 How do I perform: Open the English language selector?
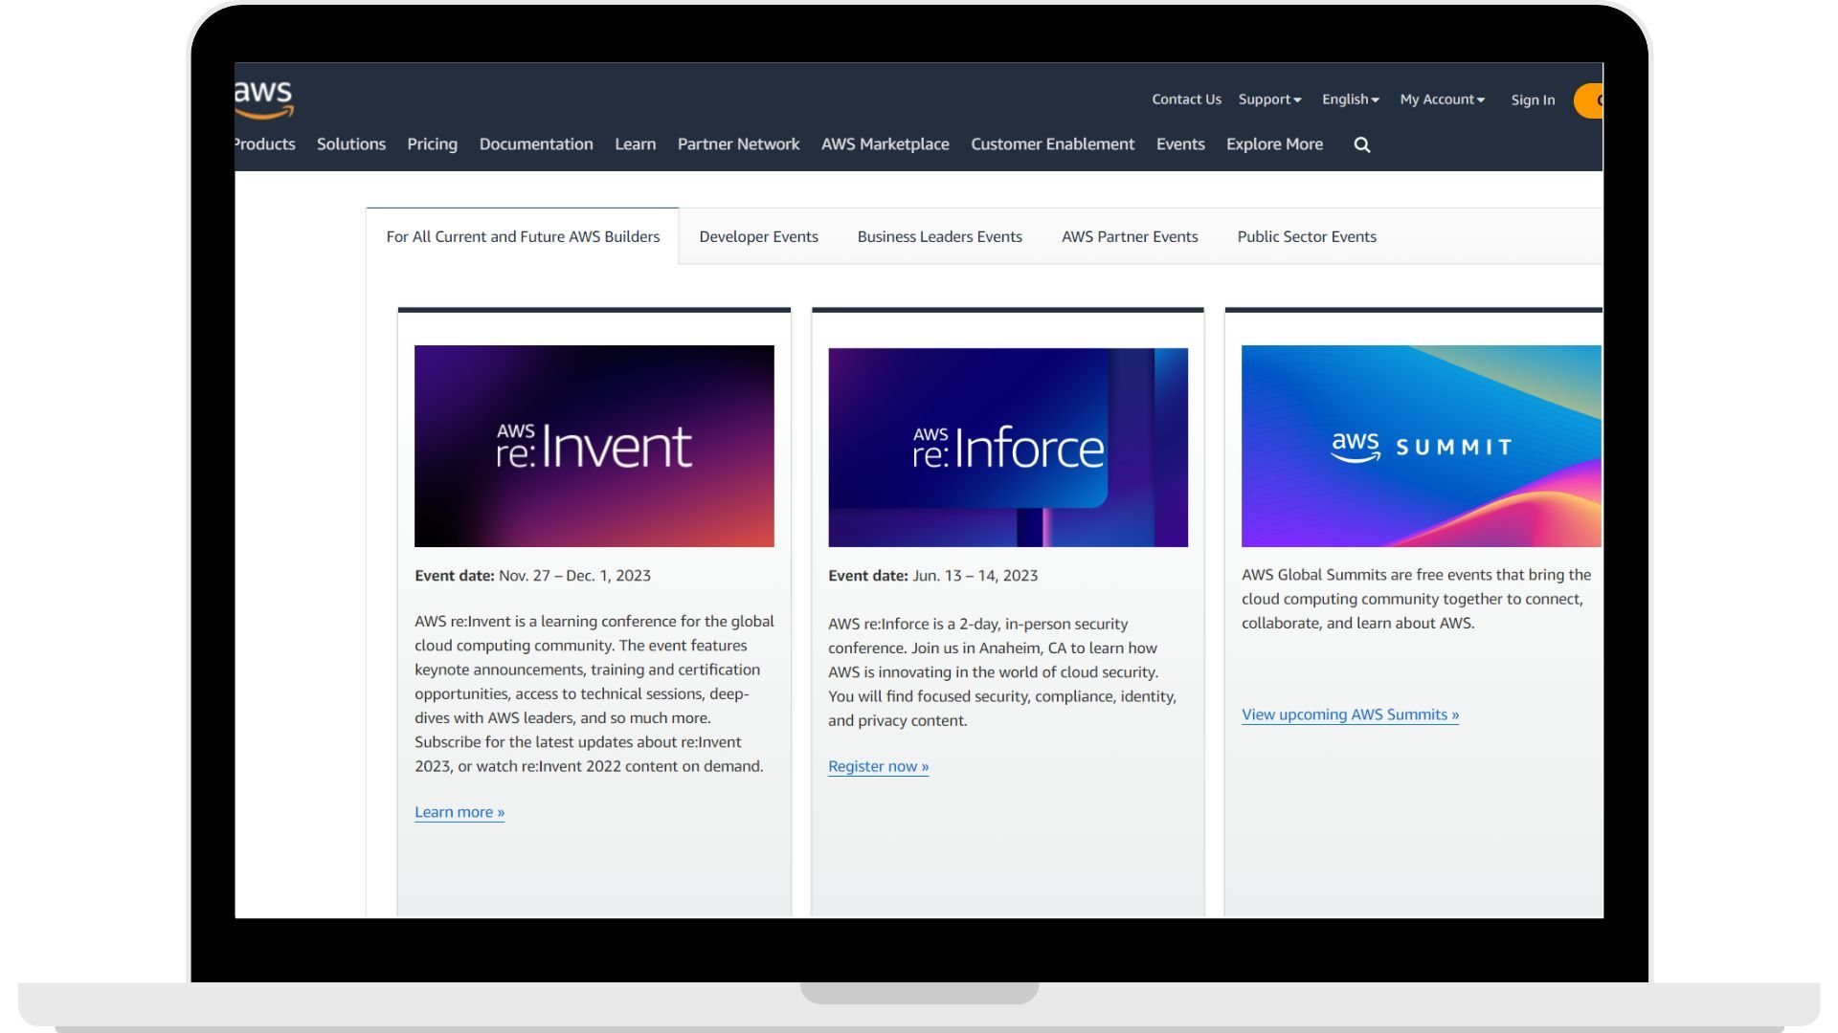[x=1349, y=99]
